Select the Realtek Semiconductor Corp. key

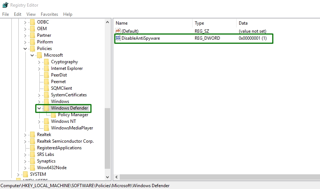[x=65, y=141]
